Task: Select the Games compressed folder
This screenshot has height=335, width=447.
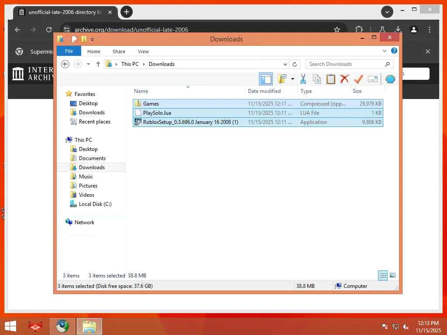Action: 258,104
